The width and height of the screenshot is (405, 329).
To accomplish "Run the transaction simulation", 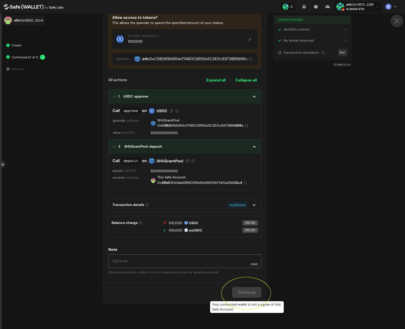I will [x=343, y=53].
